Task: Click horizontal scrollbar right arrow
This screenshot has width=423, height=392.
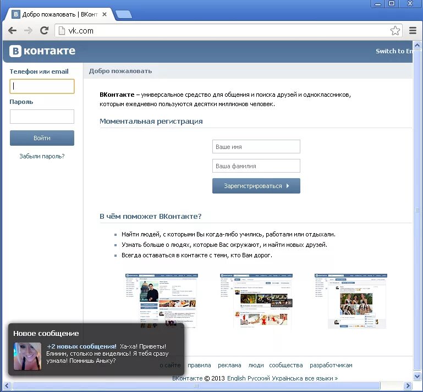Action: coord(408,386)
